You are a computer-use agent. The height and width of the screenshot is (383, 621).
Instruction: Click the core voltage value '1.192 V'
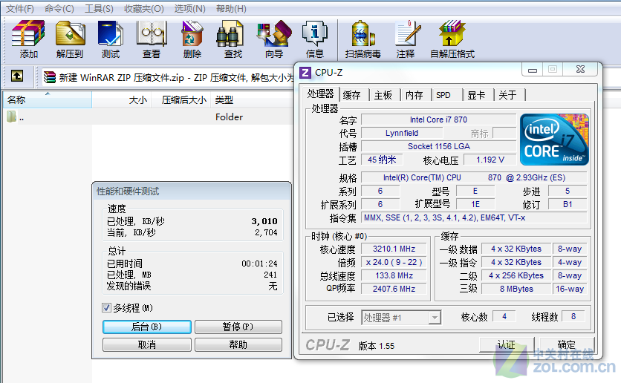click(x=490, y=160)
